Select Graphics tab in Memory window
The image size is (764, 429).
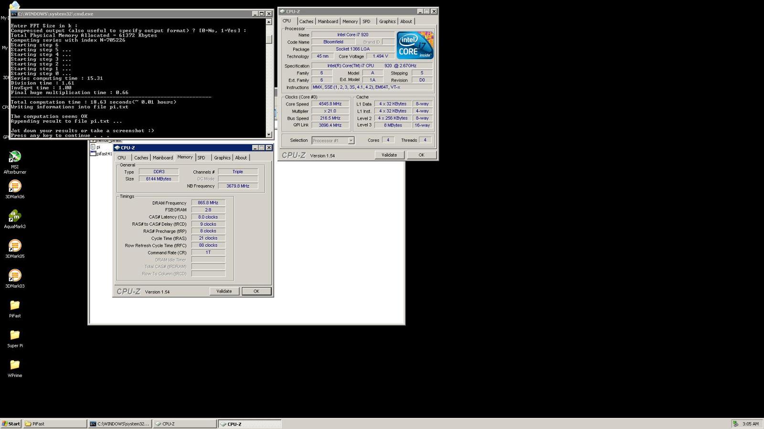point(222,158)
